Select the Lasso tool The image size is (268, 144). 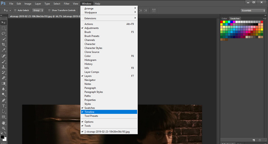tap(3, 34)
